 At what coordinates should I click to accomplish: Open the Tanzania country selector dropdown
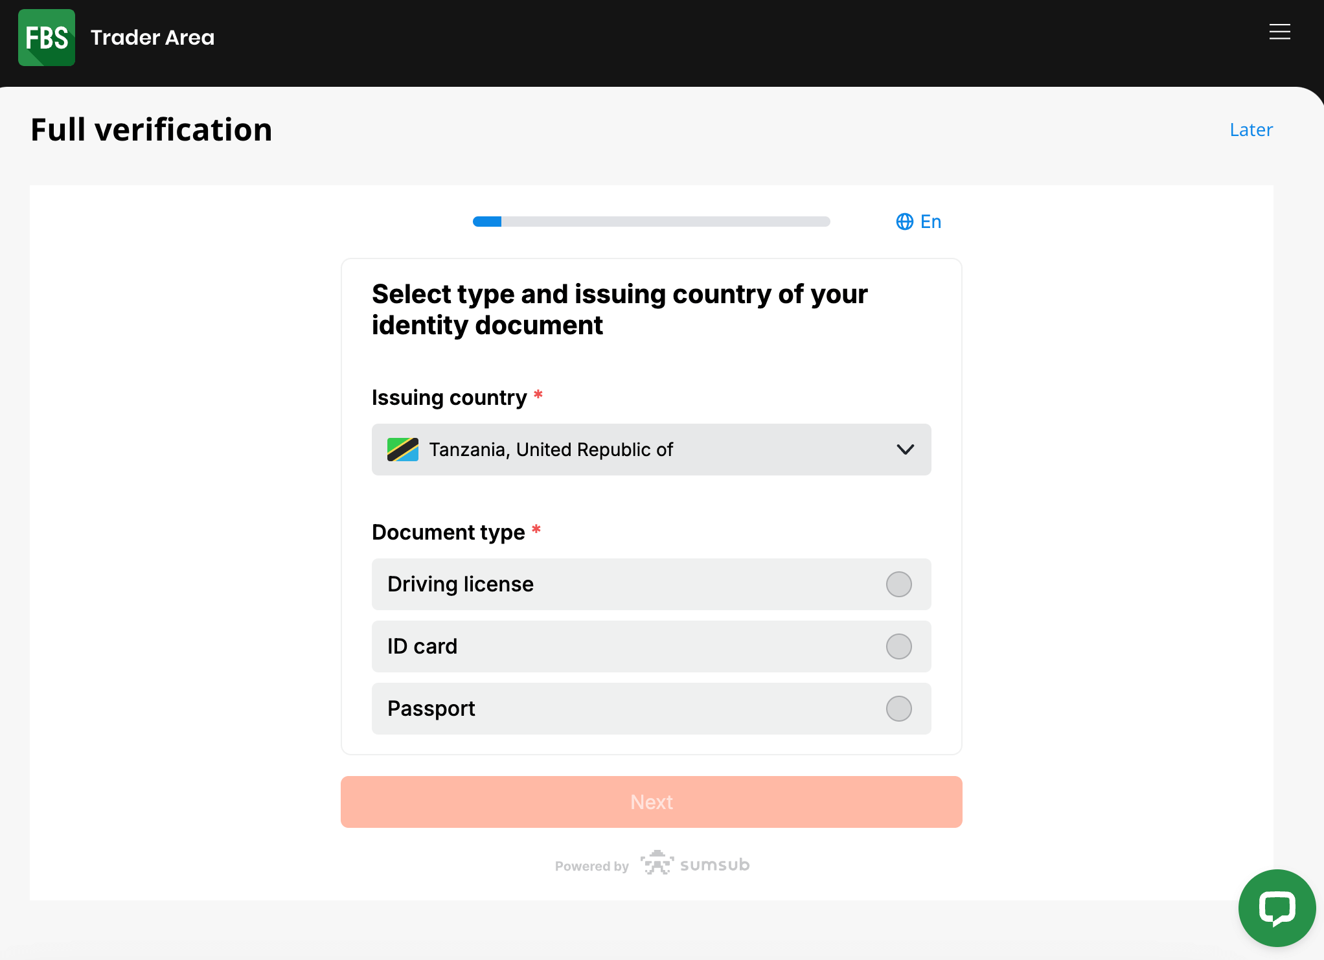click(652, 449)
